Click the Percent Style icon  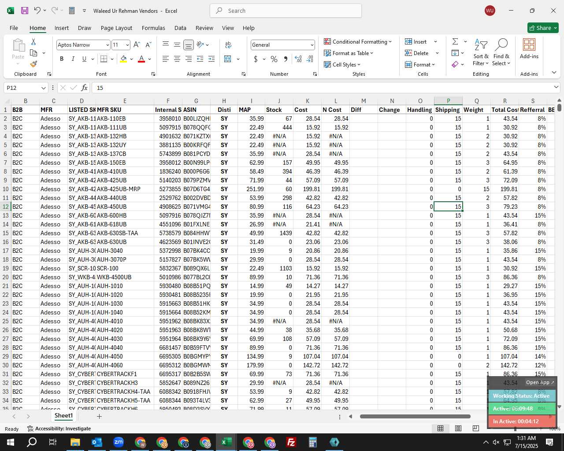274,59
